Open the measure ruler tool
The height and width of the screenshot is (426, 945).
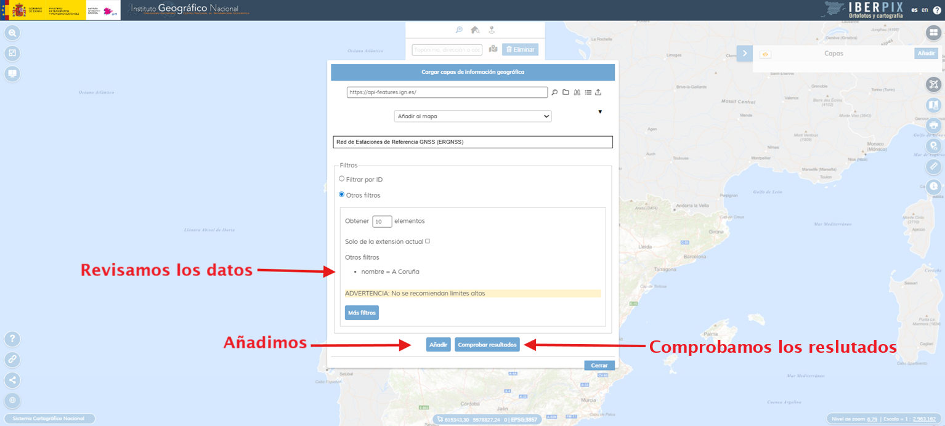coord(934,166)
